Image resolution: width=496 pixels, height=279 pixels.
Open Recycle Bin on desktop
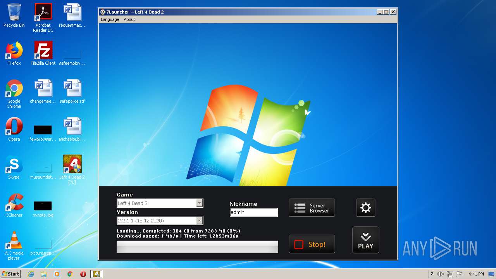click(x=14, y=15)
